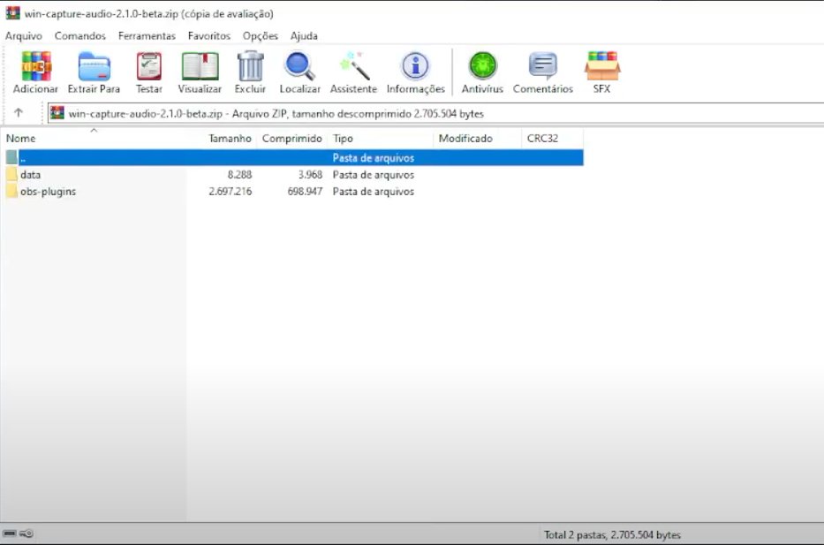Click the archive icon in address bar
The height and width of the screenshot is (545, 824).
click(57, 113)
